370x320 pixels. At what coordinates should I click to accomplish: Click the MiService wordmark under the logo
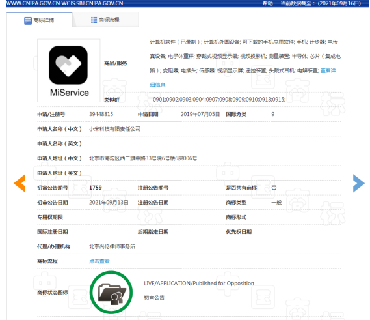[70, 93]
